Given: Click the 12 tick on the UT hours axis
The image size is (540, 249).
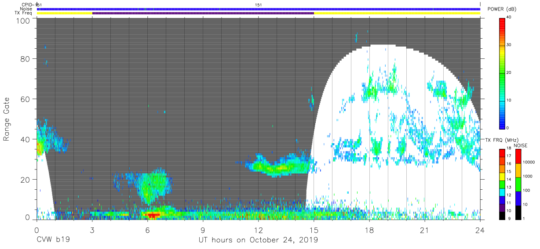Looking at the screenshot, I should tap(258, 230).
